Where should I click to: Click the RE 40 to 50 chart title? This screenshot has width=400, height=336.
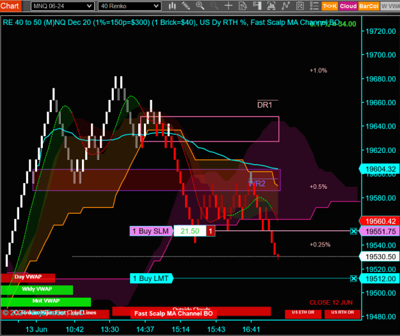(171, 22)
